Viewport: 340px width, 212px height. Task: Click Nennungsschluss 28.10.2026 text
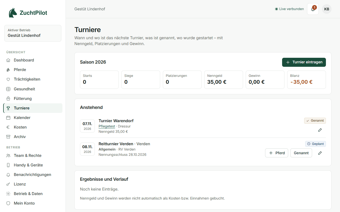click(x=122, y=154)
